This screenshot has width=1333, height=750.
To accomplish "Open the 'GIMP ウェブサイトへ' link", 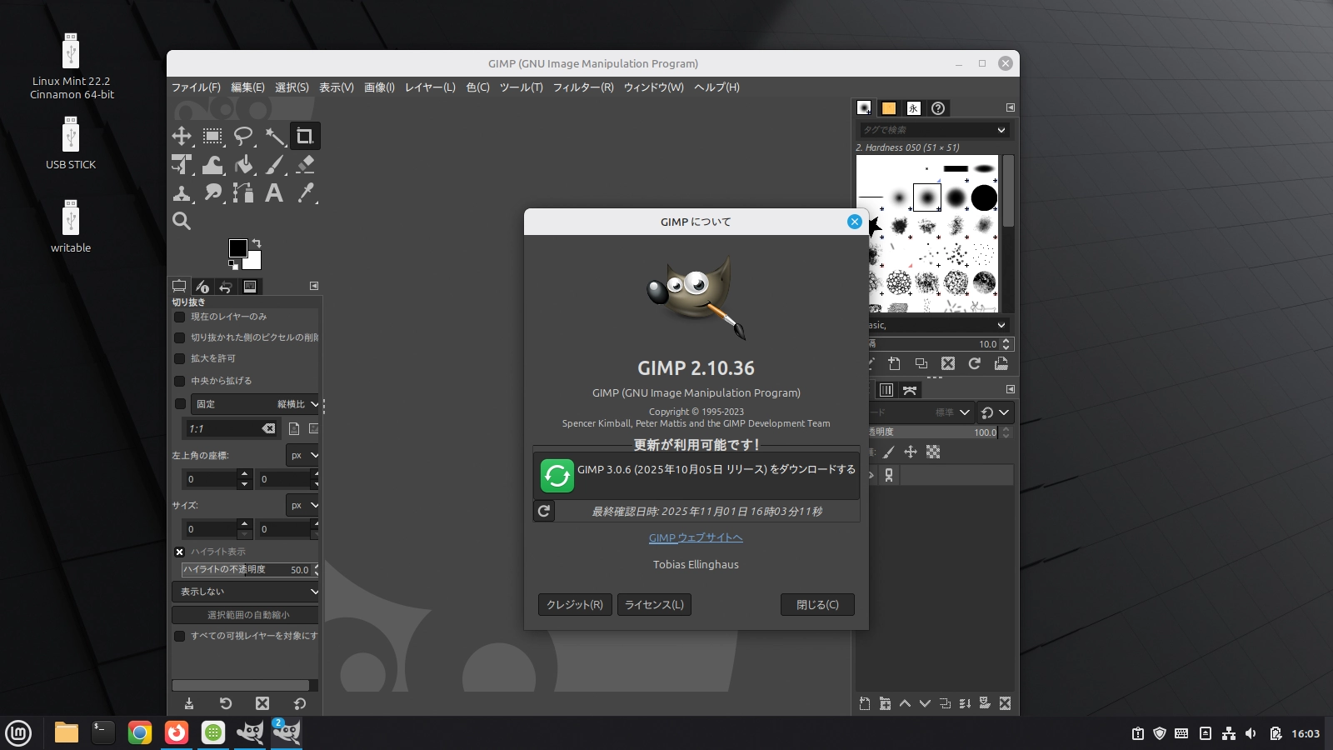I will tap(696, 537).
